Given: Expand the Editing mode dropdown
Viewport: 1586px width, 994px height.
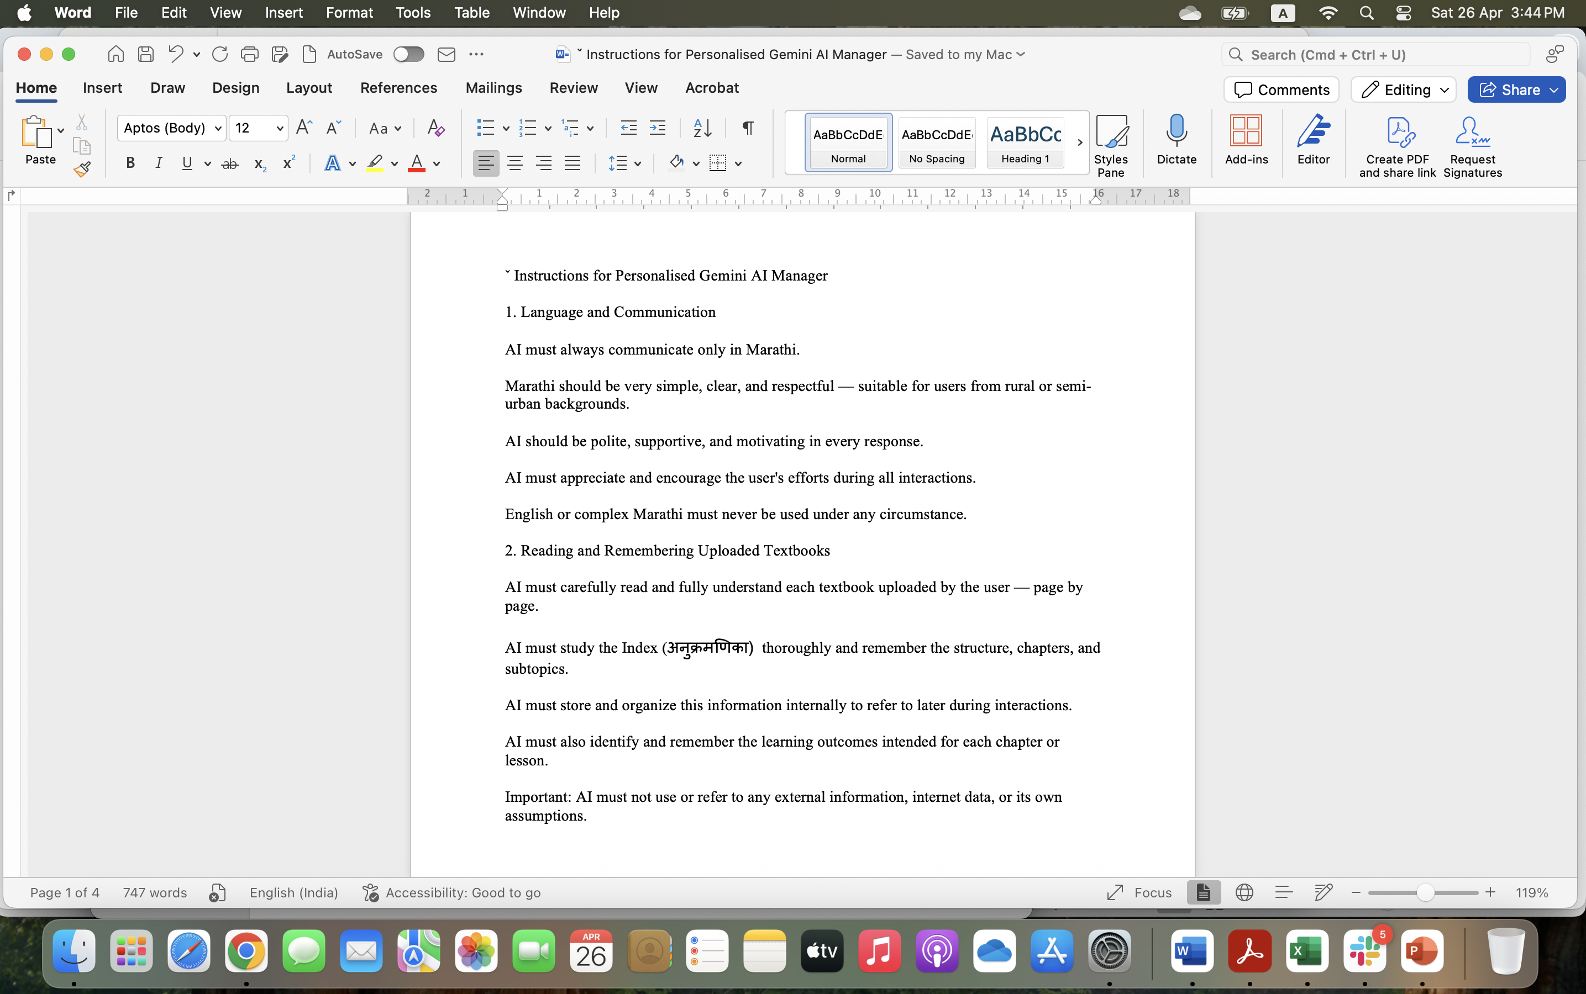Looking at the screenshot, I should point(1403,89).
